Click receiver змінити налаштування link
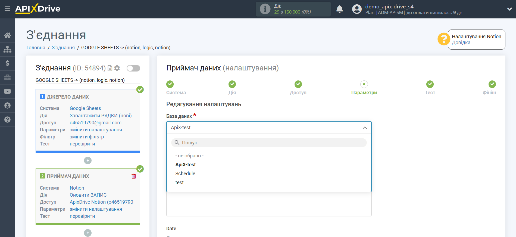516x237 pixels. tap(96, 209)
